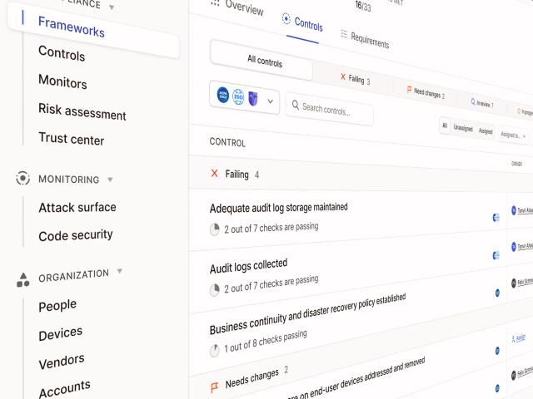Select the All controls filter

click(x=262, y=60)
